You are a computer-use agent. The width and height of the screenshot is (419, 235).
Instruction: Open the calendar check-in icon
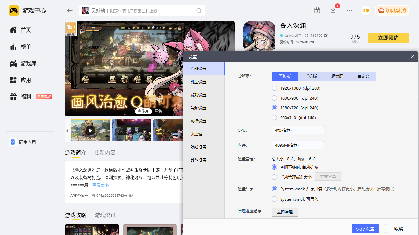317,10
